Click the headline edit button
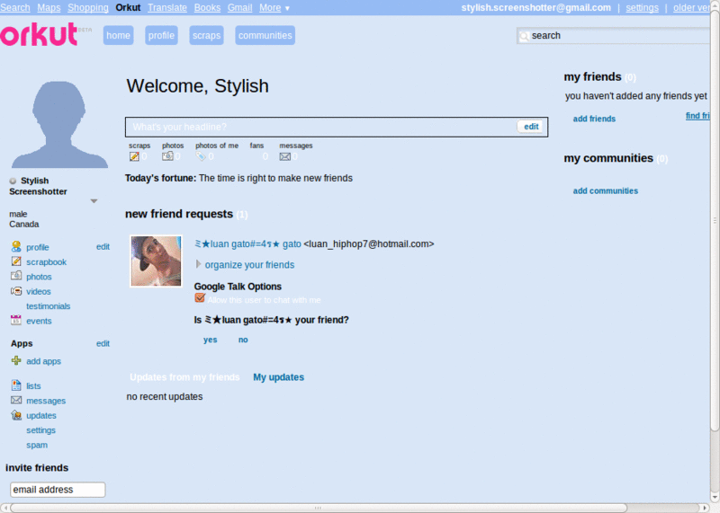Screen dimensions: 720x513 [531, 127]
